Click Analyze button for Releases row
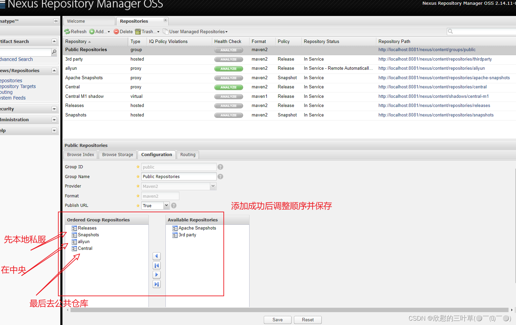516x325 pixels. tap(229, 106)
